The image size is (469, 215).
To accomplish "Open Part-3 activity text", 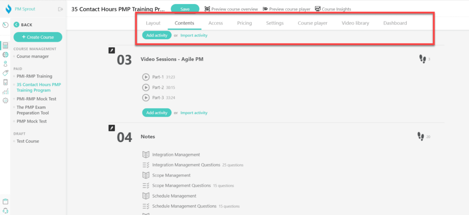I will [x=158, y=97].
